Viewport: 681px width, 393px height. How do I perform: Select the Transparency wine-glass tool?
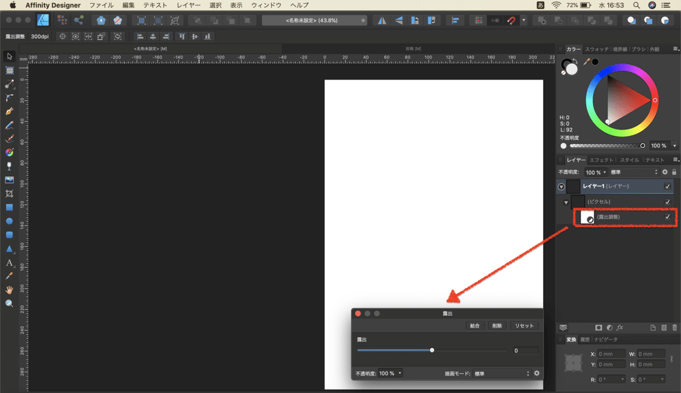pos(9,166)
